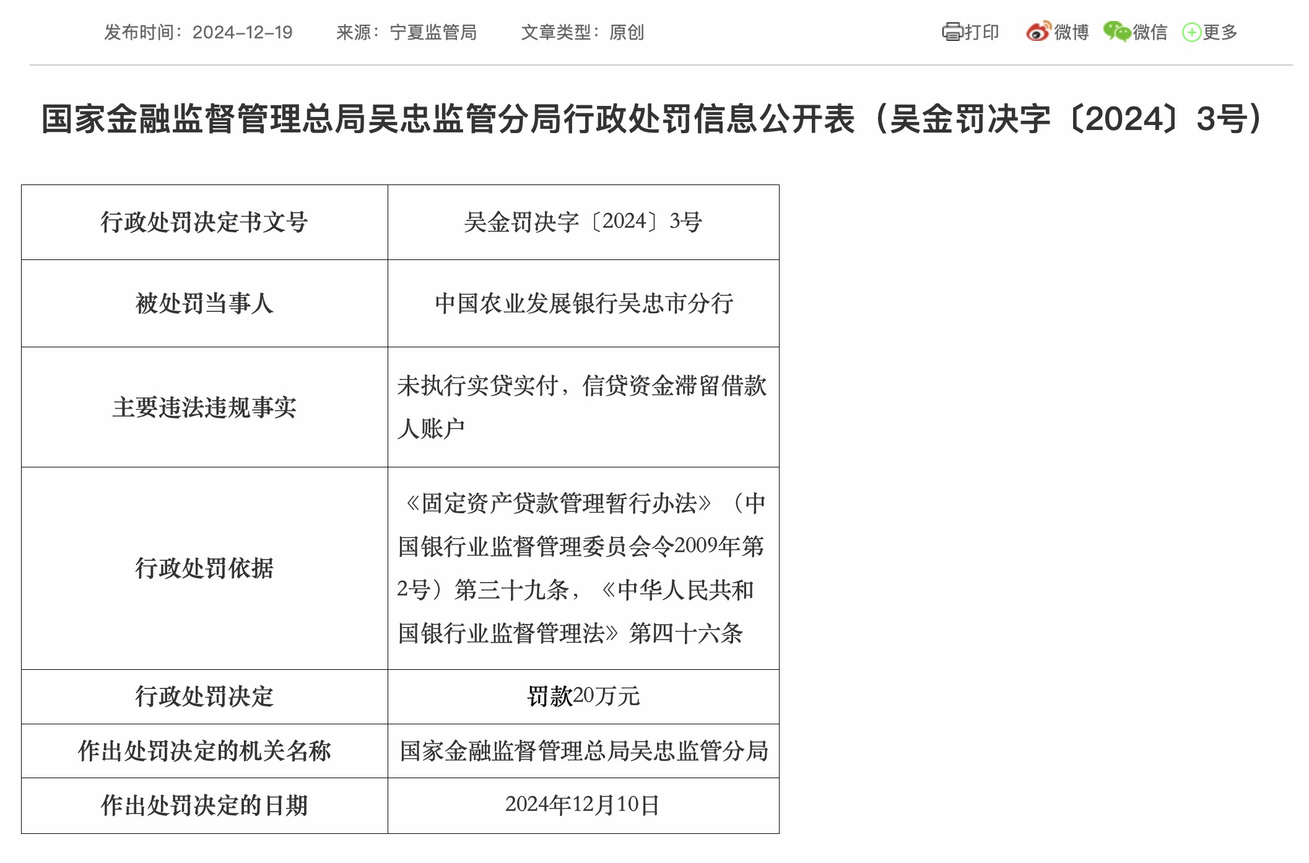Click the 打印 print link
The width and height of the screenshot is (1309, 863).
coord(981,32)
